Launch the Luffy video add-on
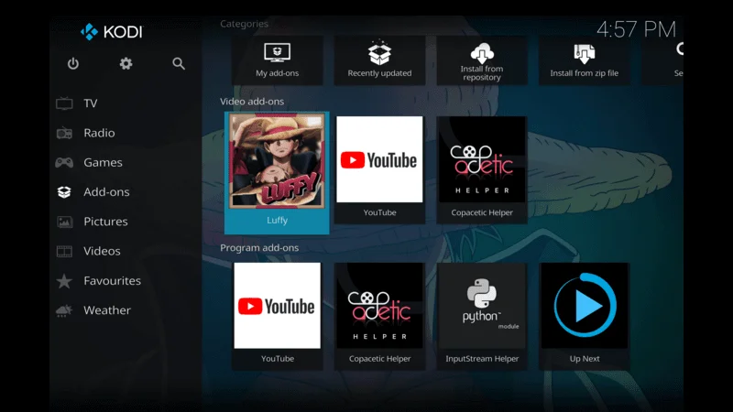The image size is (733, 412). tap(277, 170)
